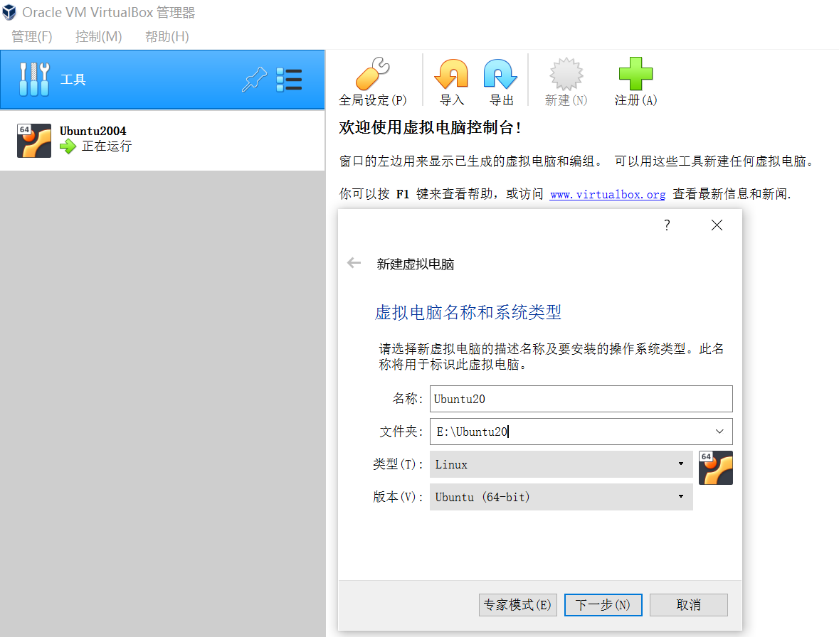Open the www.virtualbox.org link
The height and width of the screenshot is (637, 839).
(608, 195)
